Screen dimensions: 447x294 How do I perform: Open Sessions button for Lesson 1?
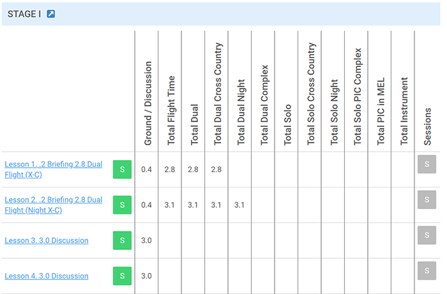427,164
